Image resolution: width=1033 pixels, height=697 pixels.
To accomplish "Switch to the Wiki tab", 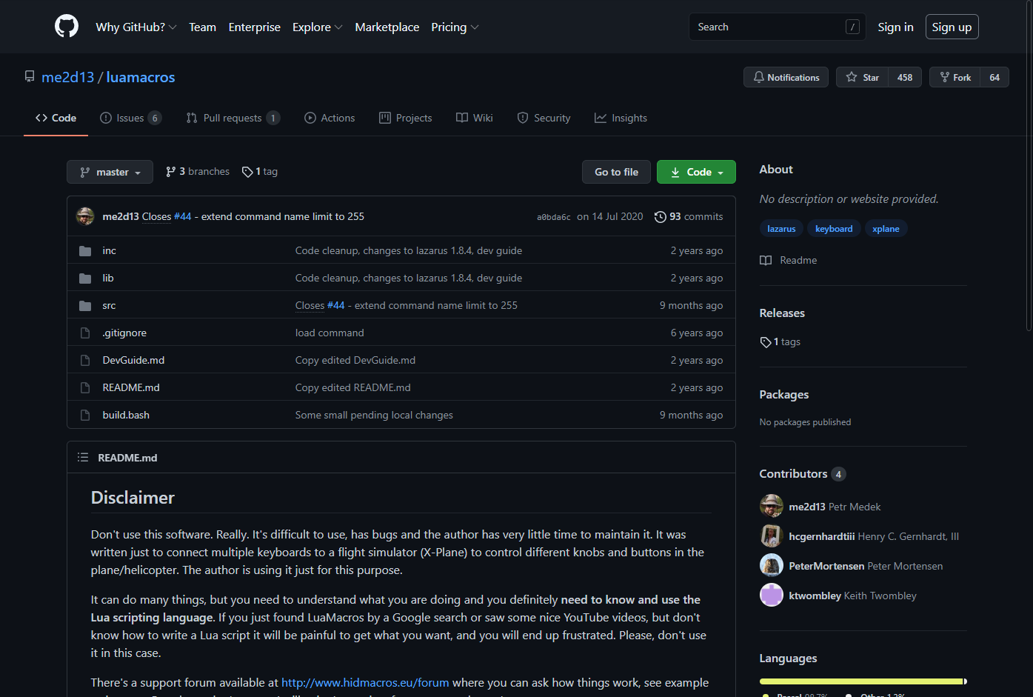I will (x=475, y=118).
